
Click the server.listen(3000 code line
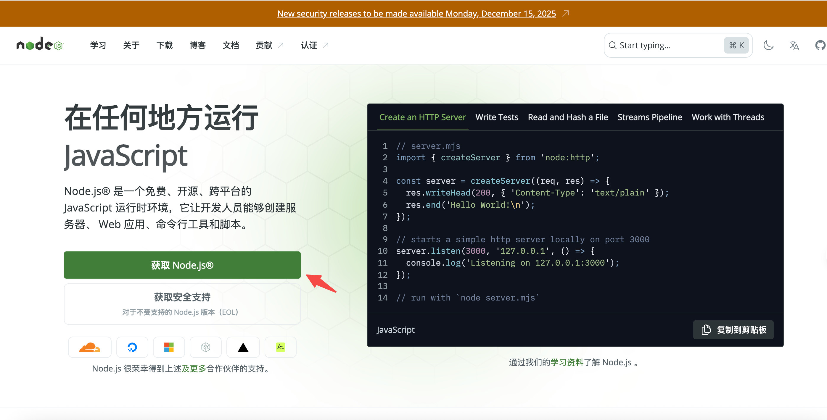495,251
